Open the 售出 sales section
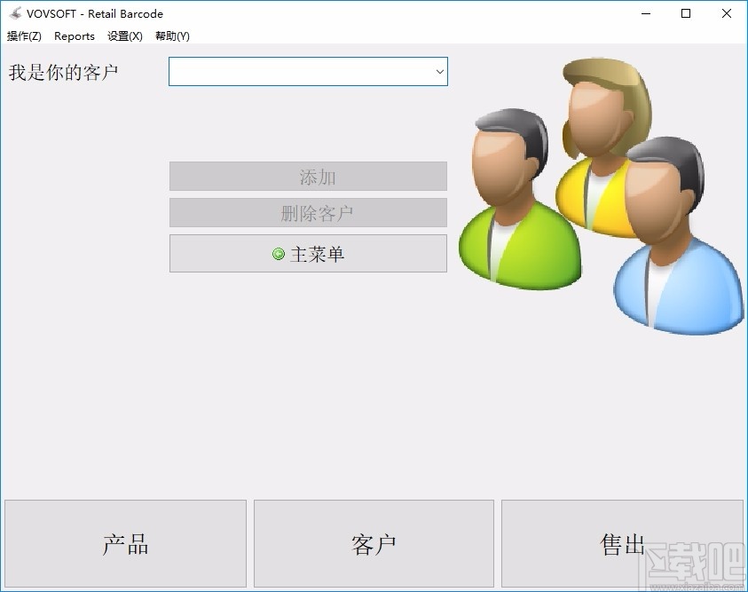Image resolution: width=748 pixels, height=592 pixels. (x=622, y=543)
